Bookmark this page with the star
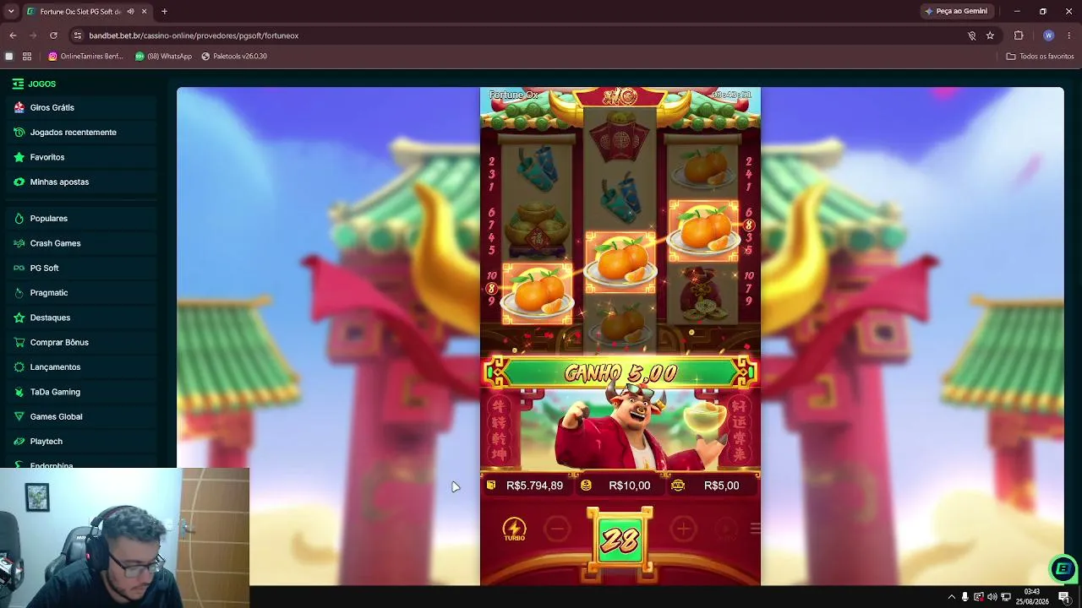1082x608 pixels. (x=990, y=35)
